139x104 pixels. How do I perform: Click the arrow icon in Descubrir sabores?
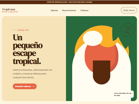pos(33,86)
